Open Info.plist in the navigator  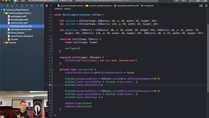(14, 39)
